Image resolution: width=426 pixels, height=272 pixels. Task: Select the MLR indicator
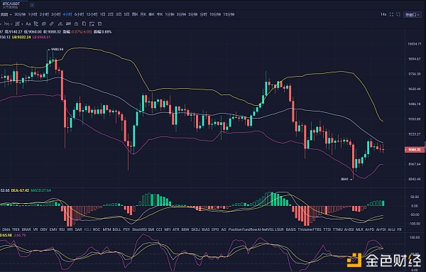pyautogui.click(x=359, y=229)
